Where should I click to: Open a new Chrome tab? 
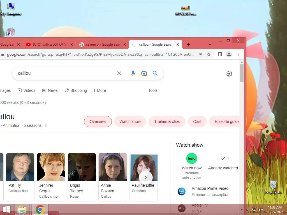pyautogui.click(x=188, y=45)
